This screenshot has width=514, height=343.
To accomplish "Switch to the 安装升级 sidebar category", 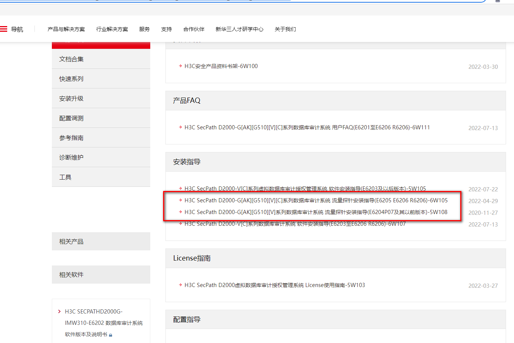I will point(101,98).
